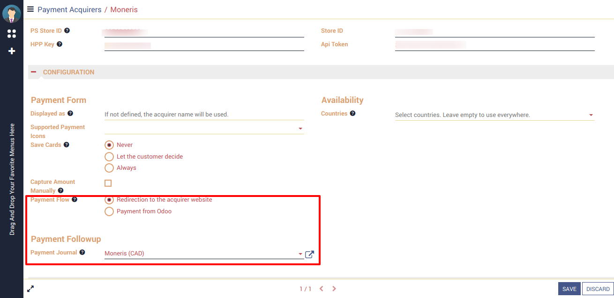This screenshot has width=614, height=298.
Task: Toggle the hamburger menu icon
Action: [30, 9]
